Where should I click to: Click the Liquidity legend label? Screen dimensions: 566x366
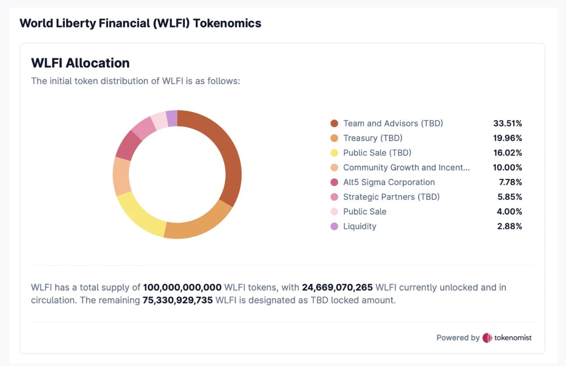click(x=360, y=227)
